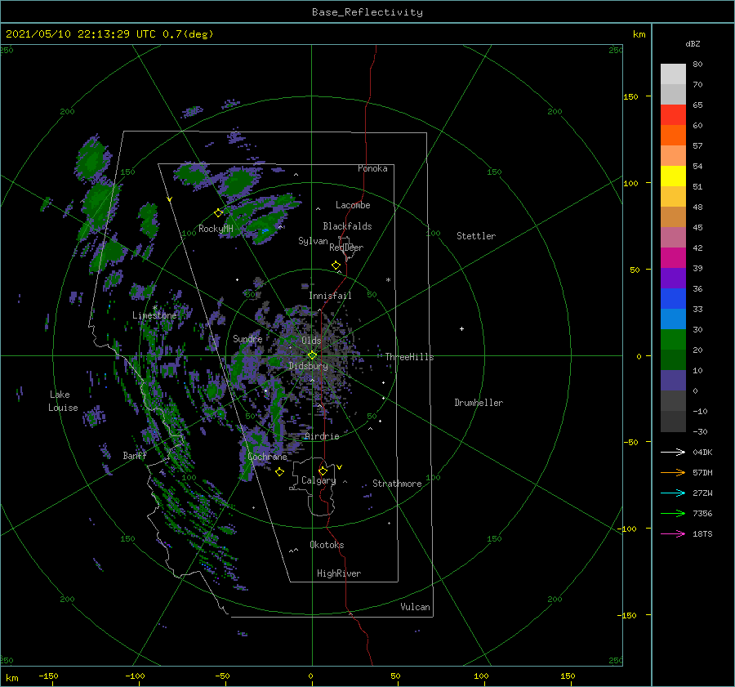The width and height of the screenshot is (735, 687).
Task: Pick the red 60-65 dBZ swatch
Action: click(x=673, y=115)
